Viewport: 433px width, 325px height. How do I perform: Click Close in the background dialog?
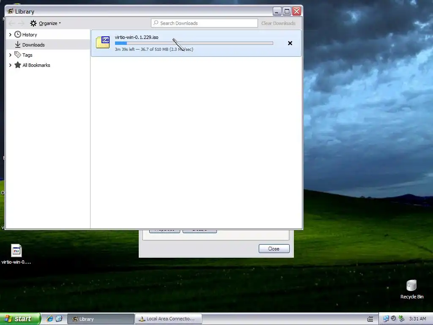coord(274,249)
